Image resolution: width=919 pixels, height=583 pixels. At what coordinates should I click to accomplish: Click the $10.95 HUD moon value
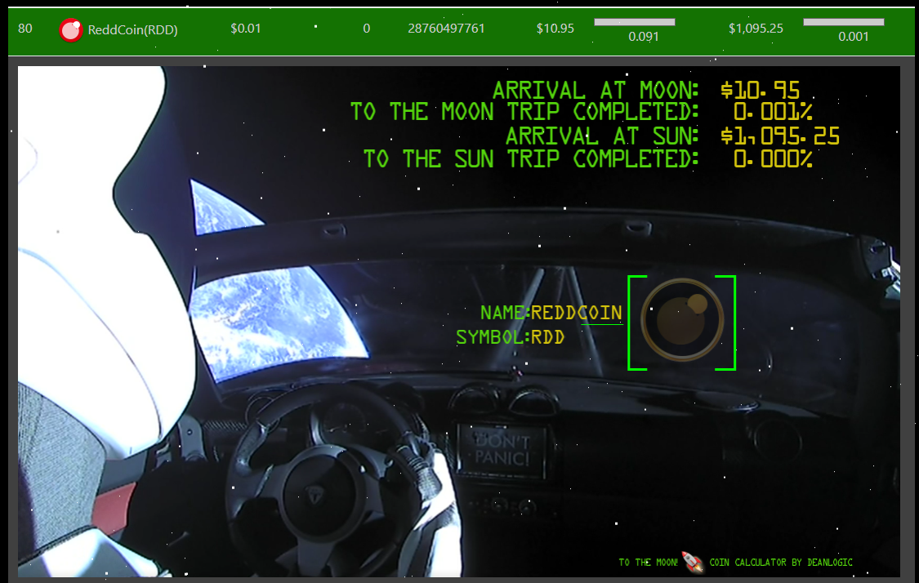(761, 91)
